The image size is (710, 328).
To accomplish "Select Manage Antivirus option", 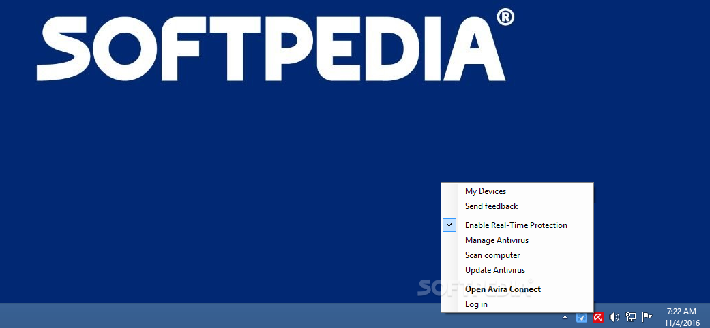I will click(517, 240).
